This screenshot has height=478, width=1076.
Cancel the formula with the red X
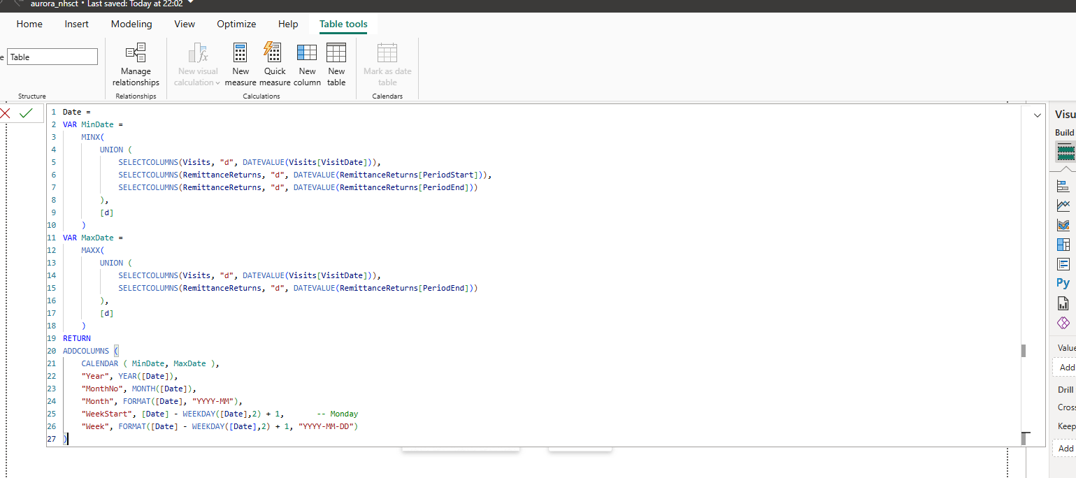[6, 113]
